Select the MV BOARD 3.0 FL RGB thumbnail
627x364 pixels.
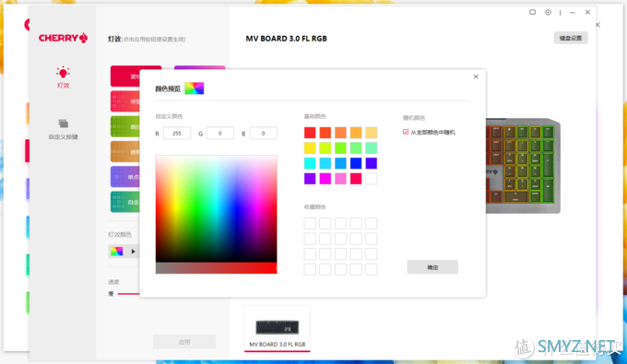point(278,329)
